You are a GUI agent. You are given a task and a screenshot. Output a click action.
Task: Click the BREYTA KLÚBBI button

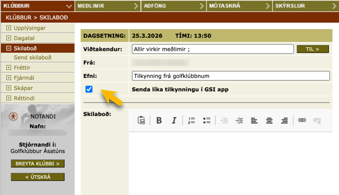(38, 164)
